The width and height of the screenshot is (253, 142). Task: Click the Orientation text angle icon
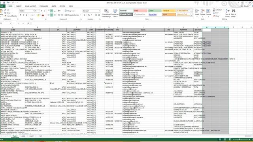(x=59, y=11)
